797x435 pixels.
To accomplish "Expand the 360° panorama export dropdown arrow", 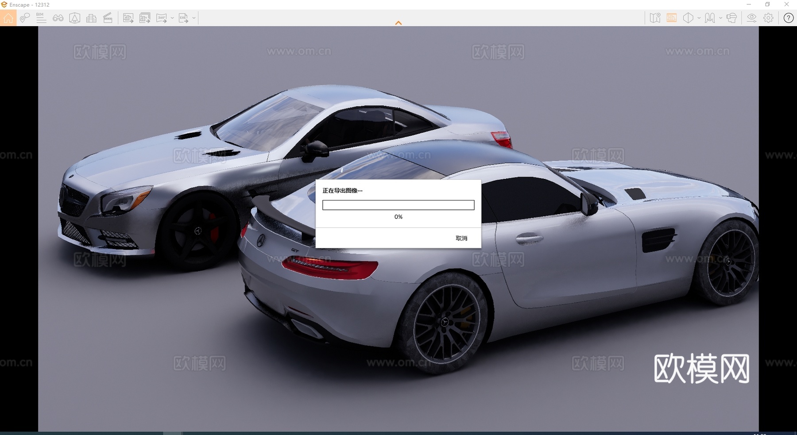I will click(172, 18).
